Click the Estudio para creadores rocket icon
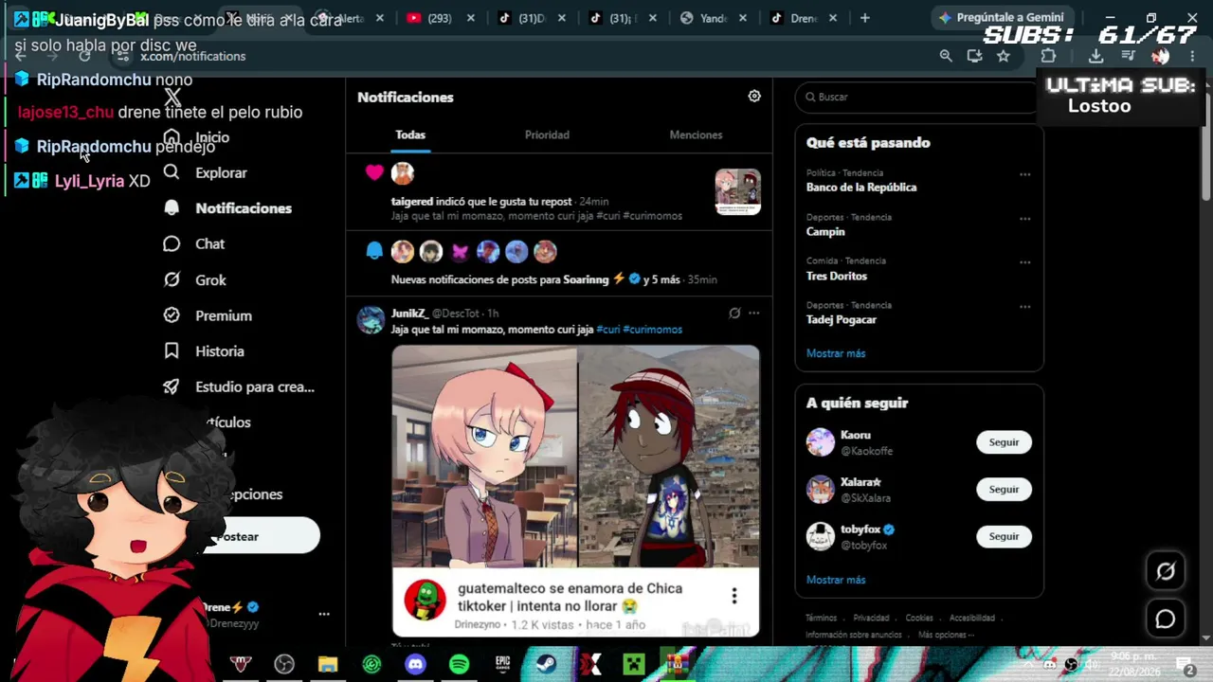Viewport: 1213px width, 682px height. [172, 386]
